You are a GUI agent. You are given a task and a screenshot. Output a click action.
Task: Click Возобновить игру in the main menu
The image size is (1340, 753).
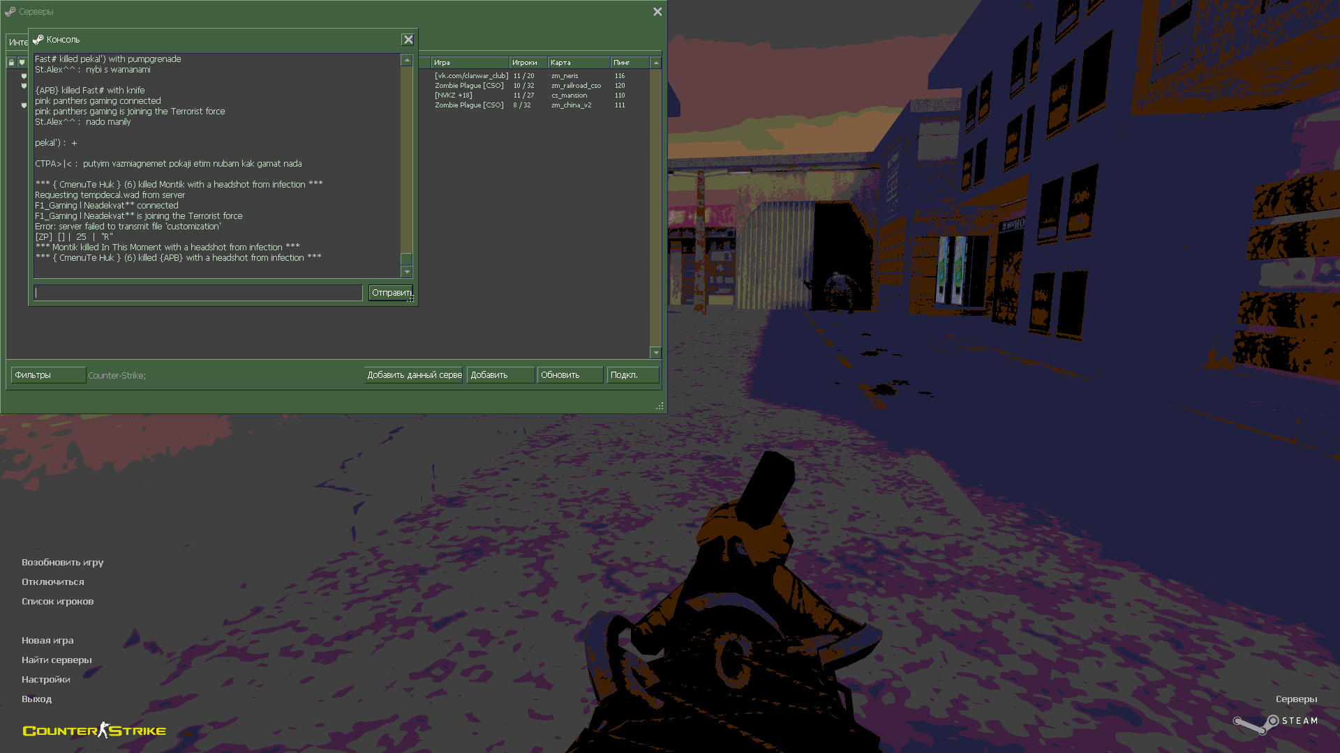click(x=62, y=563)
